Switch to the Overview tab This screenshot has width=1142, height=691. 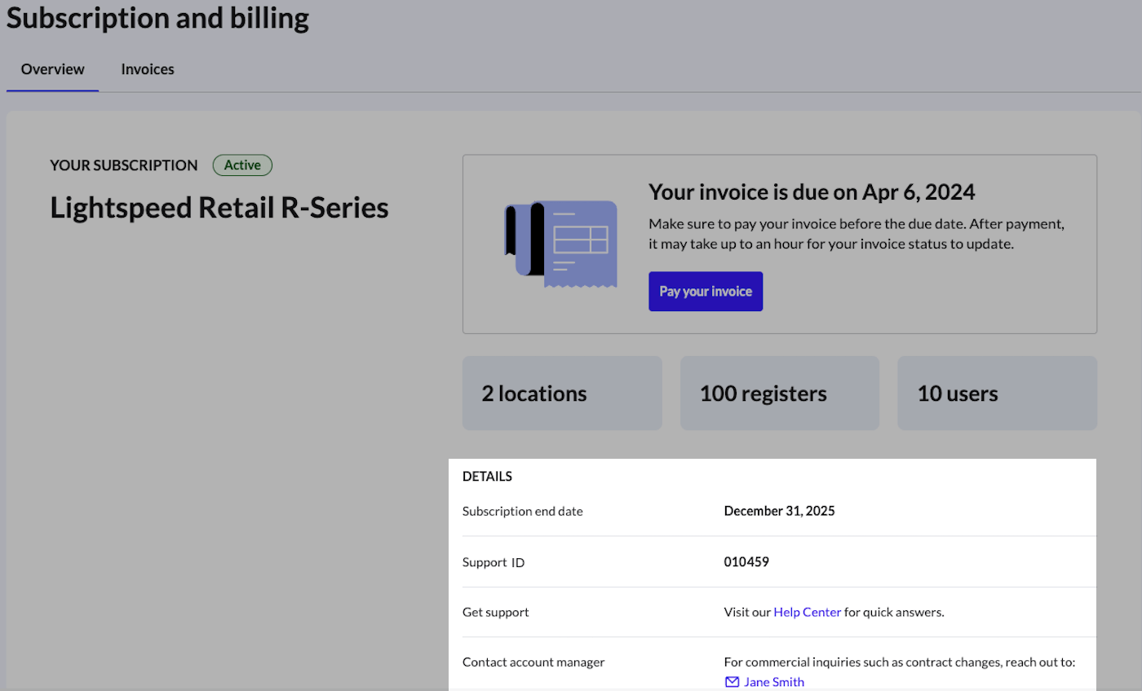[53, 69]
